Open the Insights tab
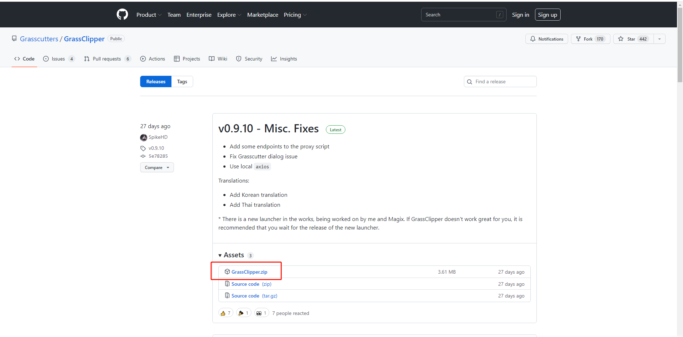 click(284, 59)
